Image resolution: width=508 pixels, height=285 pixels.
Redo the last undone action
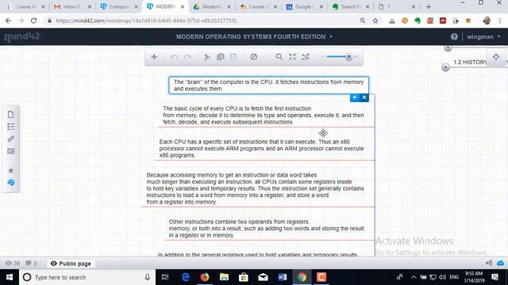(x=187, y=57)
